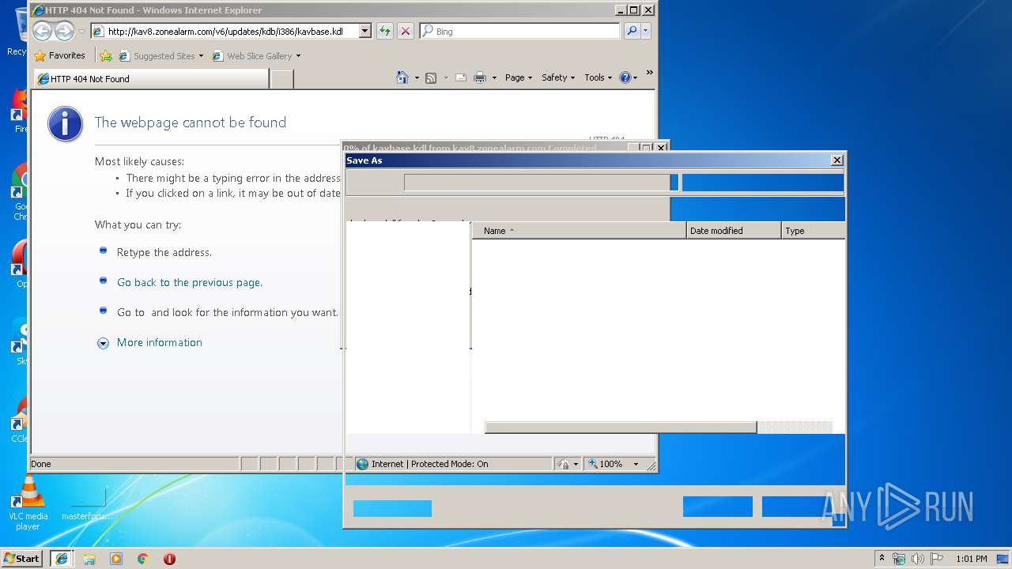1012x569 pixels.
Task: Click the IE Forward arrow button
Action: coord(65,31)
